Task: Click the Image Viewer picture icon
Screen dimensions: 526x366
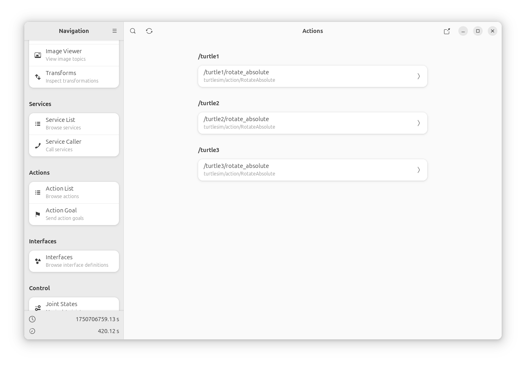Action: 38,55
